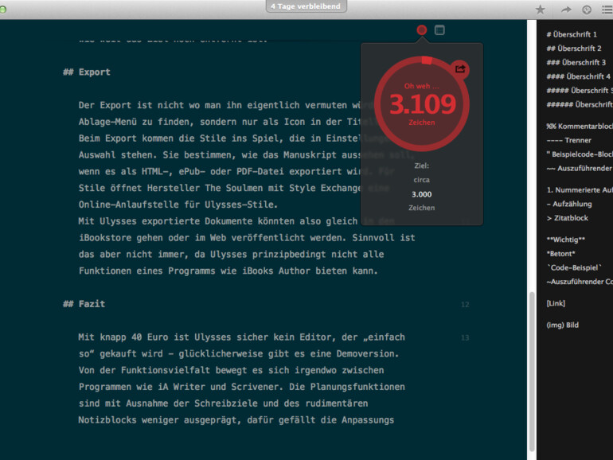This screenshot has width=613, height=460.
Task: Click the line starting 'Mit knapp 40 Euro'
Action: (x=241, y=337)
